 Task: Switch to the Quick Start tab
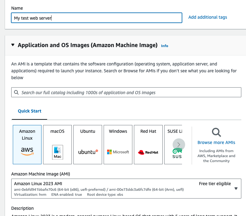pyautogui.click(x=29, y=111)
